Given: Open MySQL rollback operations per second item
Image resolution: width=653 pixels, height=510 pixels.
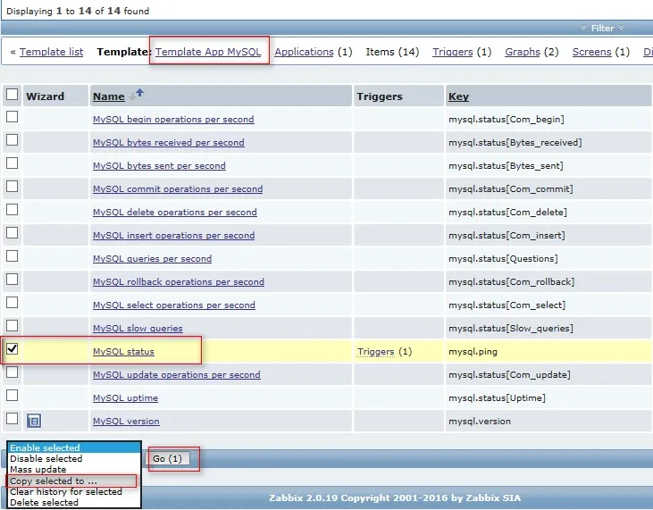Looking at the screenshot, I should [x=179, y=282].
